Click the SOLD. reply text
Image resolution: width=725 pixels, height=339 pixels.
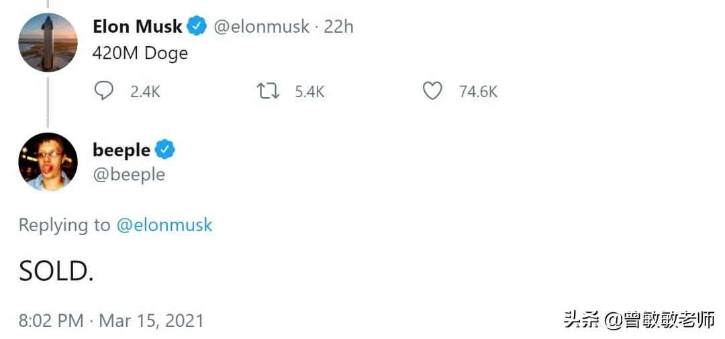pyautogui.click(x=56, y=271)
